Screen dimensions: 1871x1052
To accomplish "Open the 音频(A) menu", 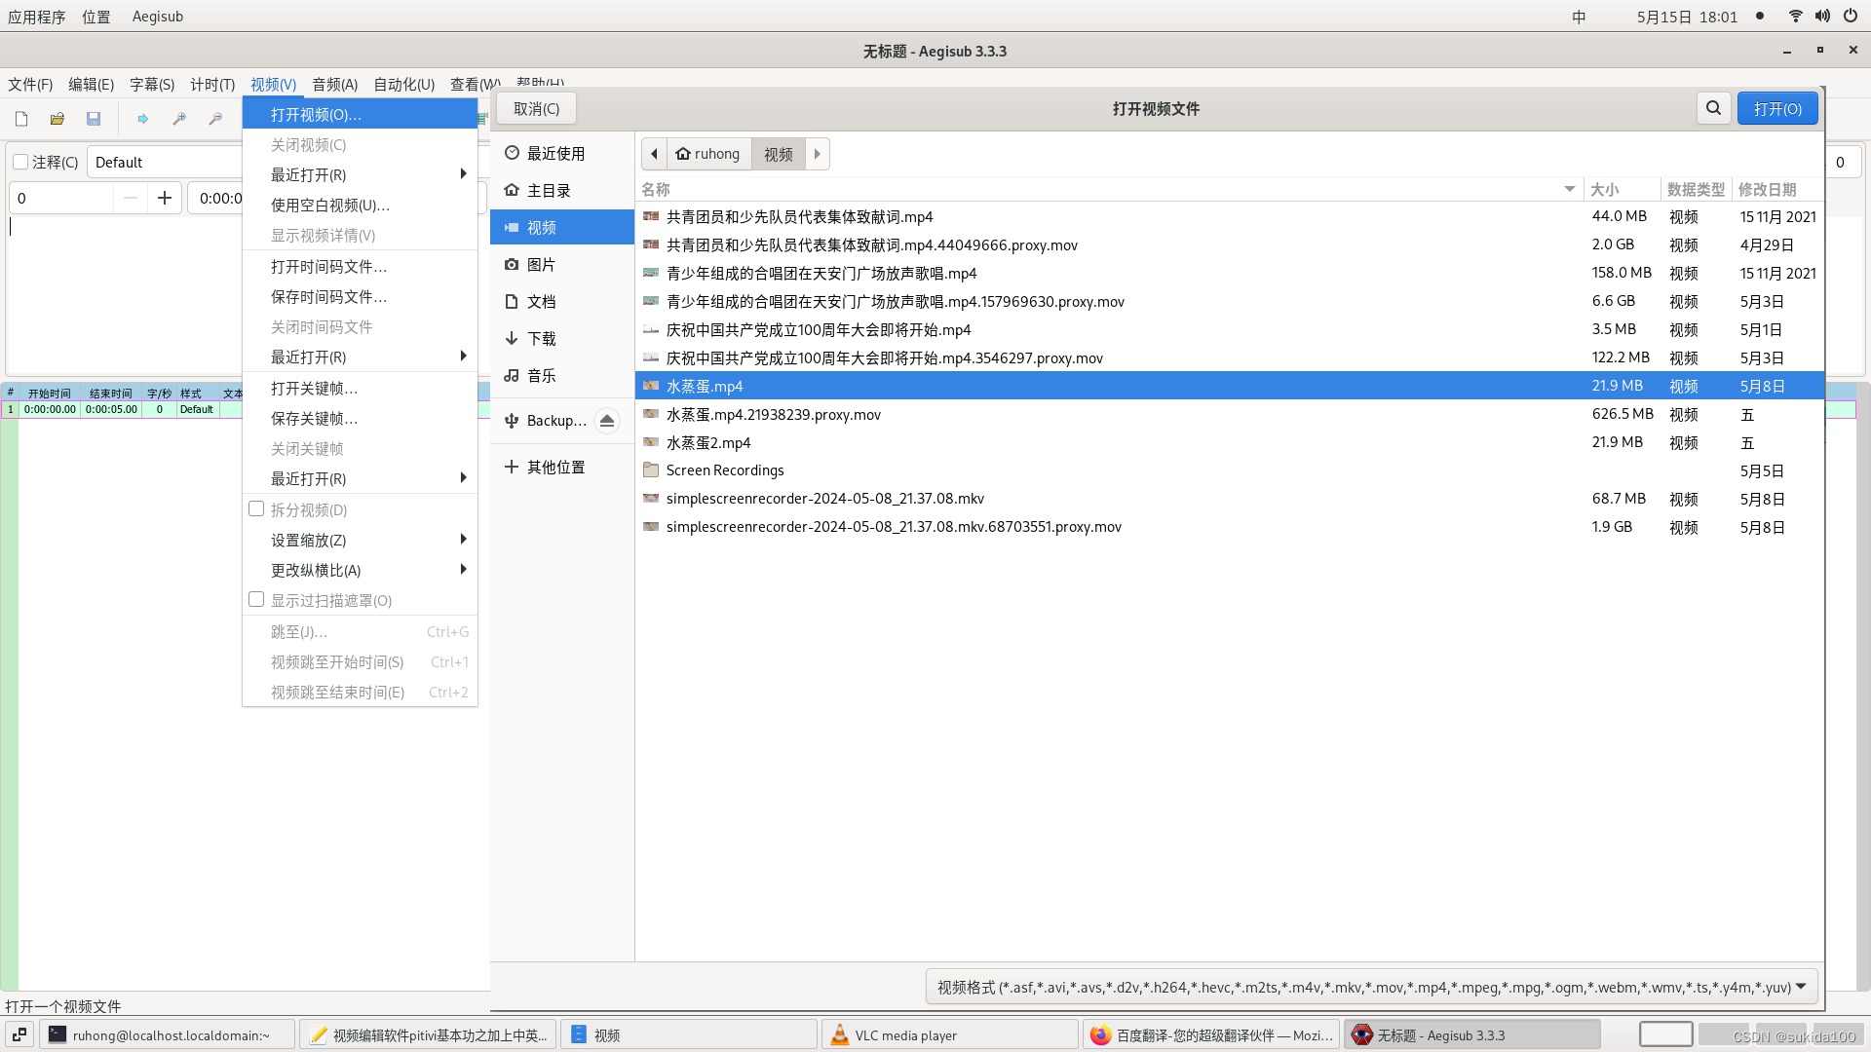I will click(x=334, y=85).
